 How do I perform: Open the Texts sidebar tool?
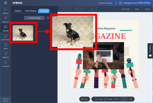pos(5,46)
